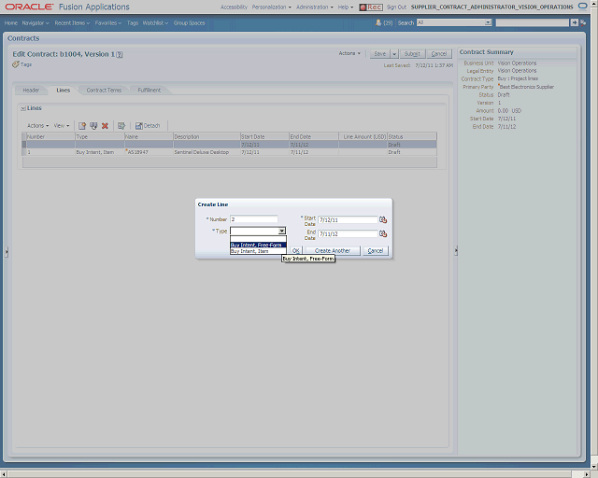Click the Tags link in navigation bar
Image resolution: width=598 pixels, height=478 pixels.
(133, 22)
